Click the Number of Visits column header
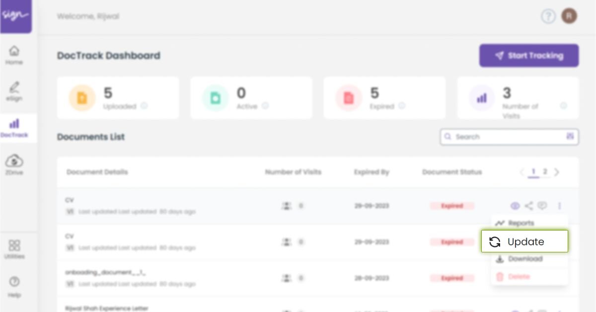 293,172
